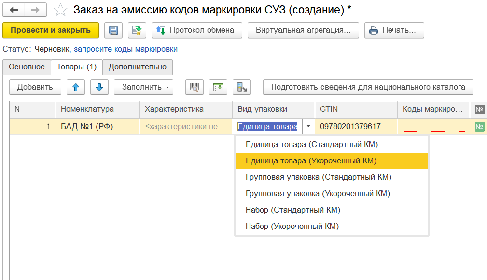This screenshot has height=280, width=487.
Task: Move row down with blue arrow
Action: 99,87
